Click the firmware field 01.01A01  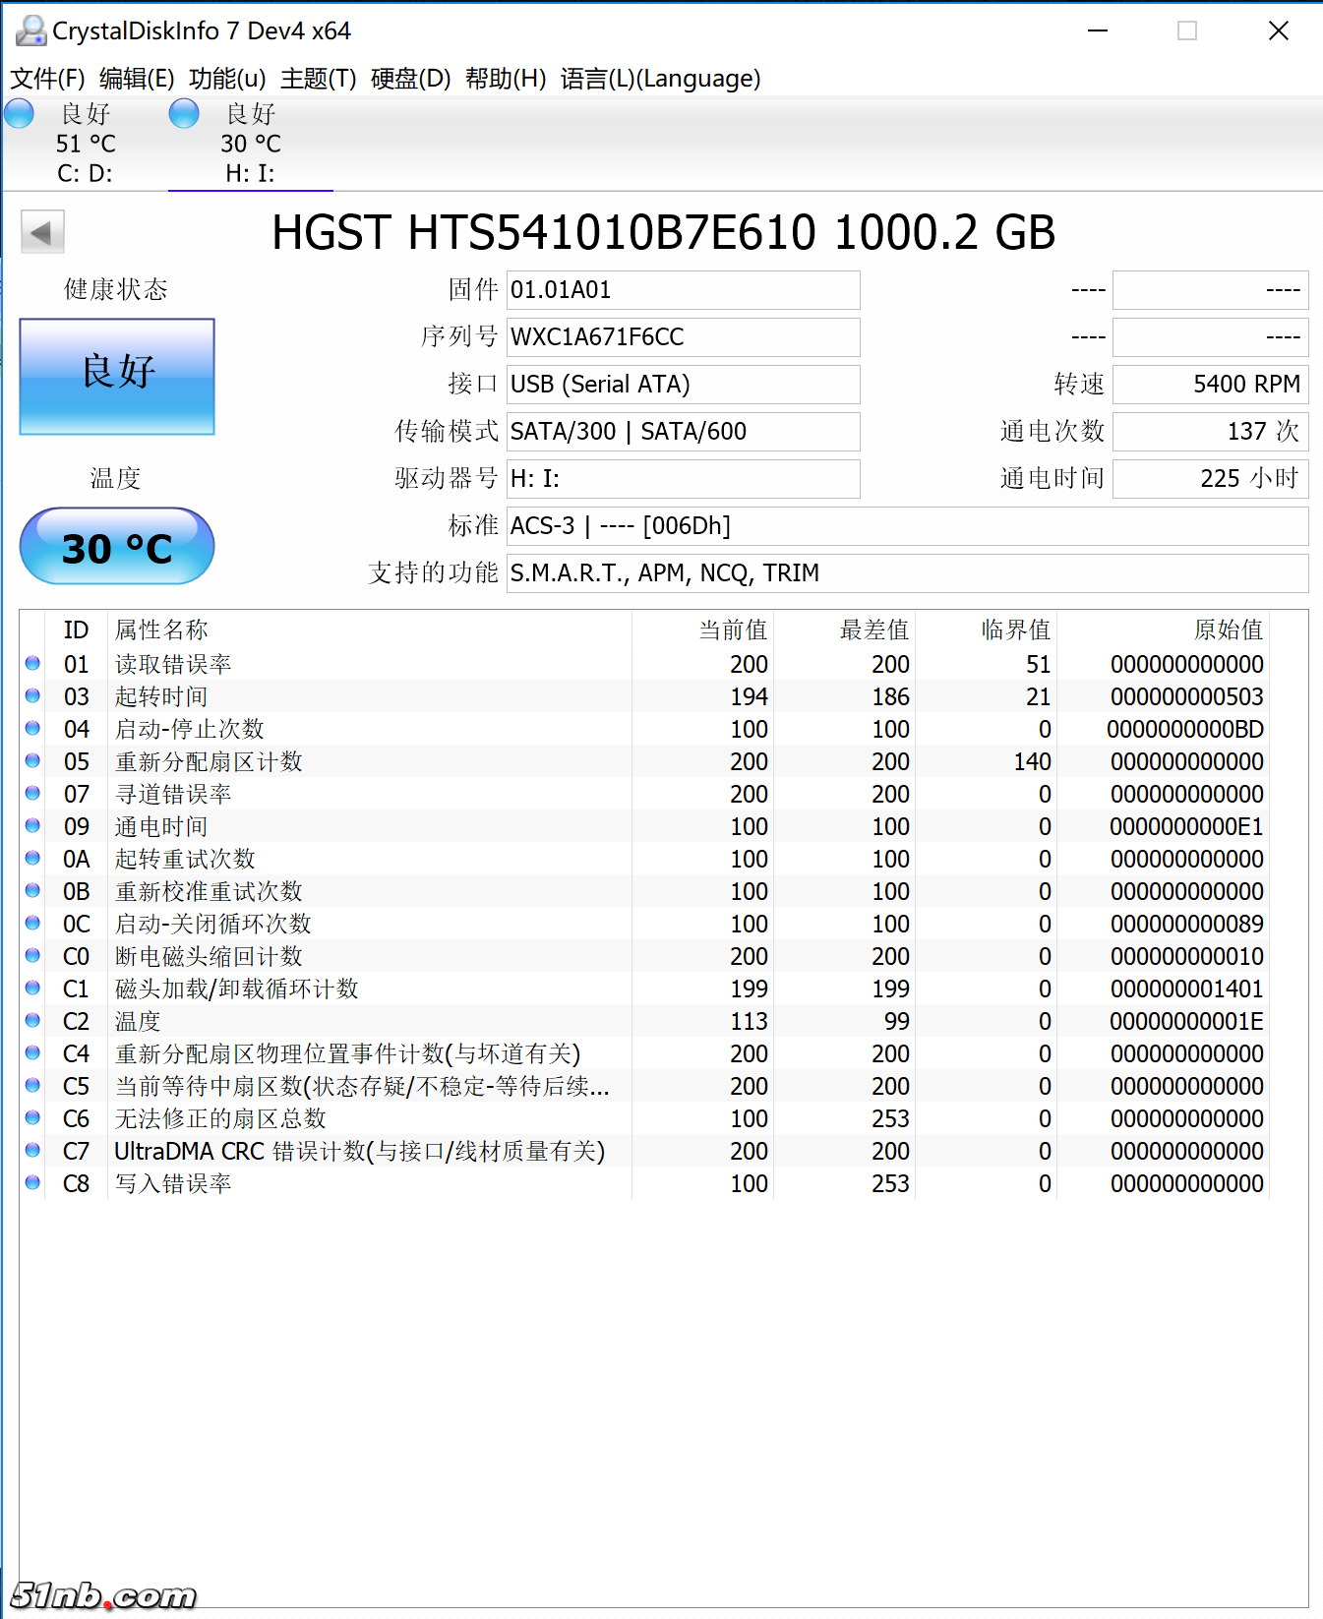pos(683,290)
